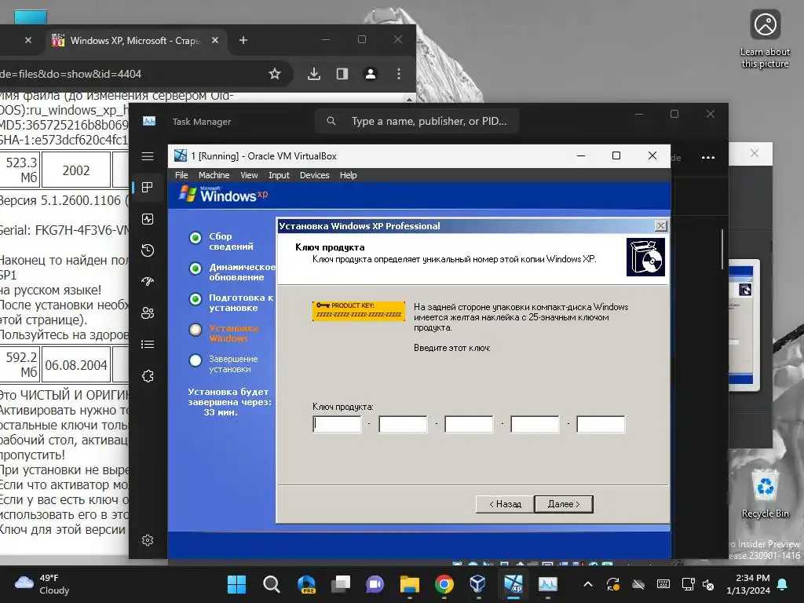Switch to running XP VM taskbar icon
The width and height of the screenshot is (804, 603).
point(513,584)
